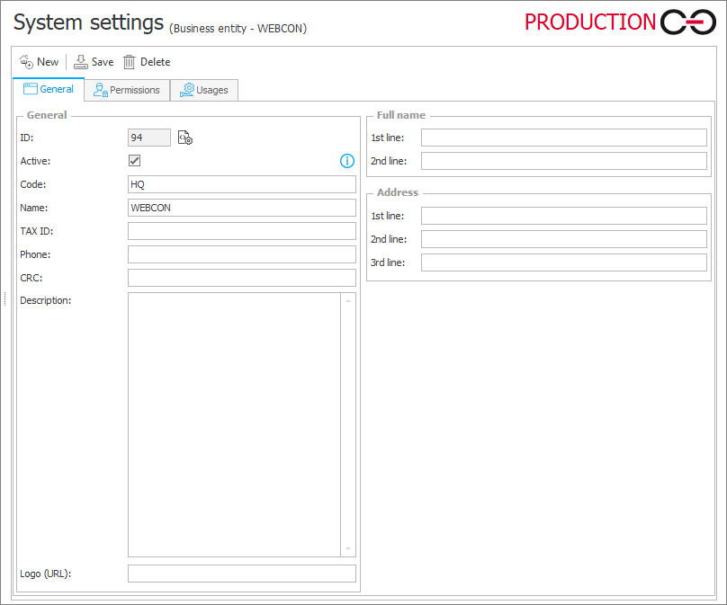The image size is (727, 605).
Task: Select the General tab
Action: [49, 89]
